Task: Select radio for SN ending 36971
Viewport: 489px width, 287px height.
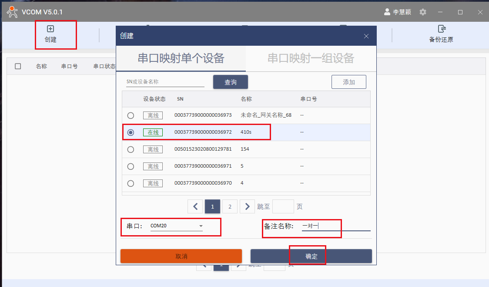Action: click(x=131, y=166)
